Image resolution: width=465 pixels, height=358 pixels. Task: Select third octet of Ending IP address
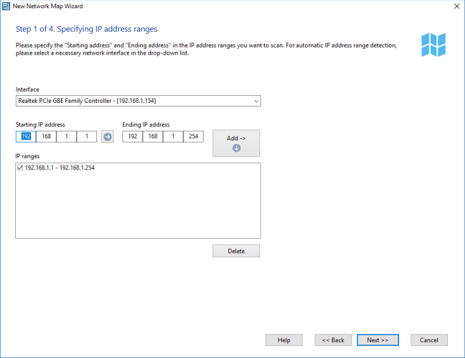[x=173, y=136]
